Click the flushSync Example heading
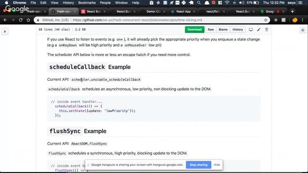Image resolution: width=308 pixels, height=173 pixels. click(78, 131)
